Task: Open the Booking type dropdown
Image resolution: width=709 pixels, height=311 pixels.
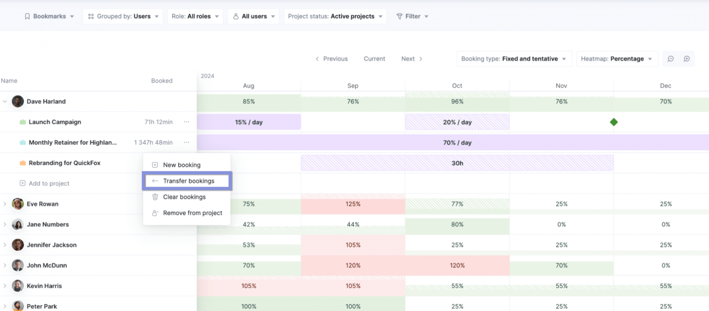Action: 514,59
